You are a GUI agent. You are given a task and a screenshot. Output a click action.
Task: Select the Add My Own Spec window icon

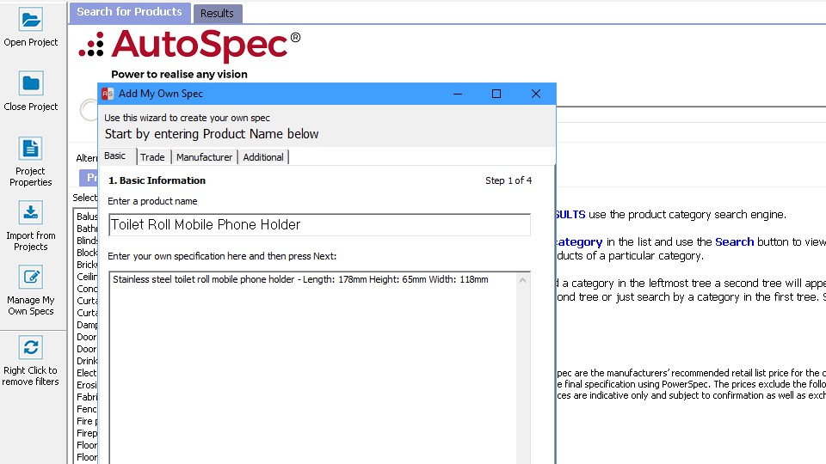108,94
